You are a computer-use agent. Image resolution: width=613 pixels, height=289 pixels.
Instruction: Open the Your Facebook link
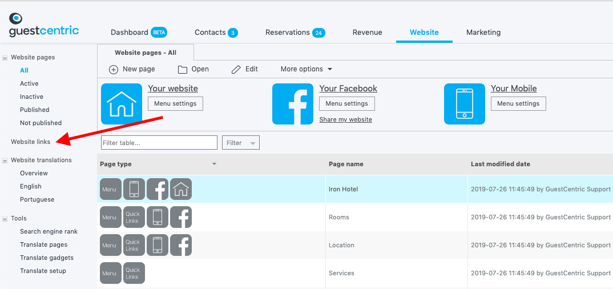[348, 89]
